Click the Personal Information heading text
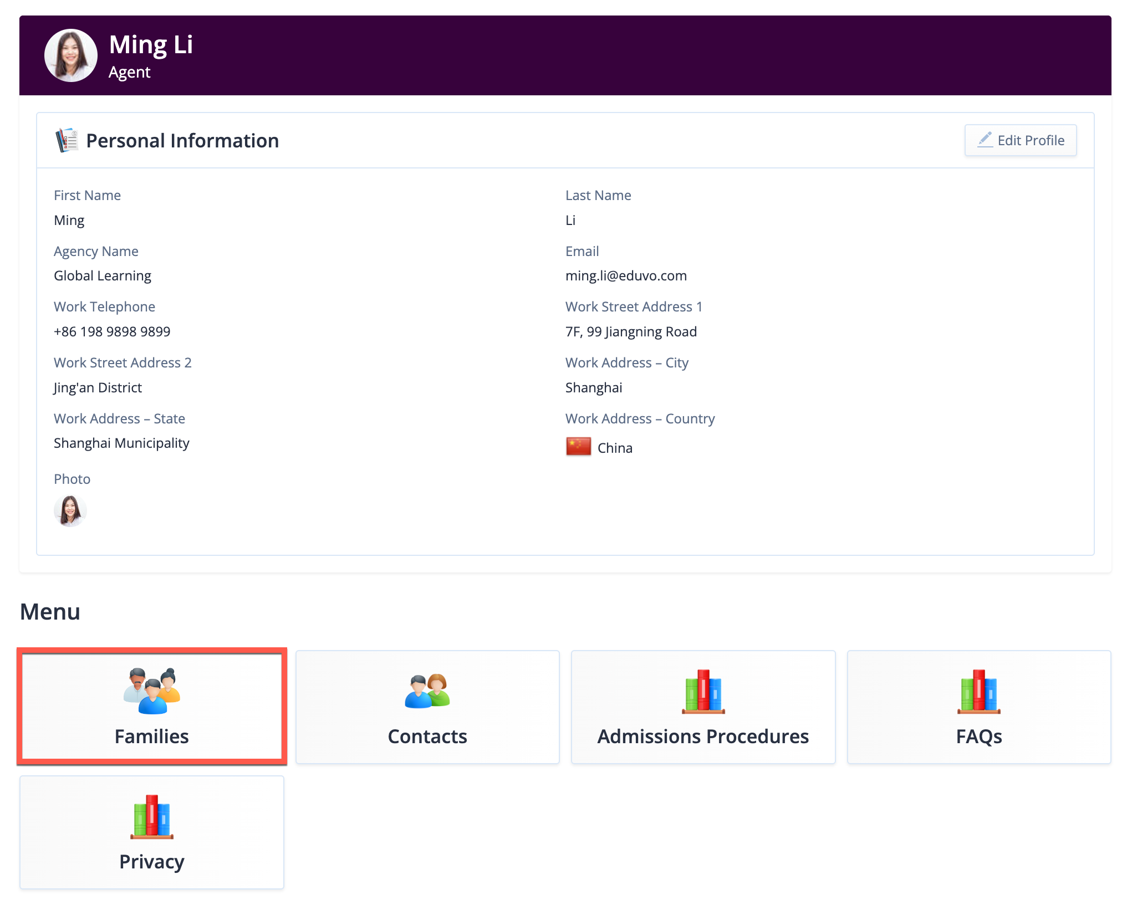This screenshot has height=905, width=1127. coord(182,141)
